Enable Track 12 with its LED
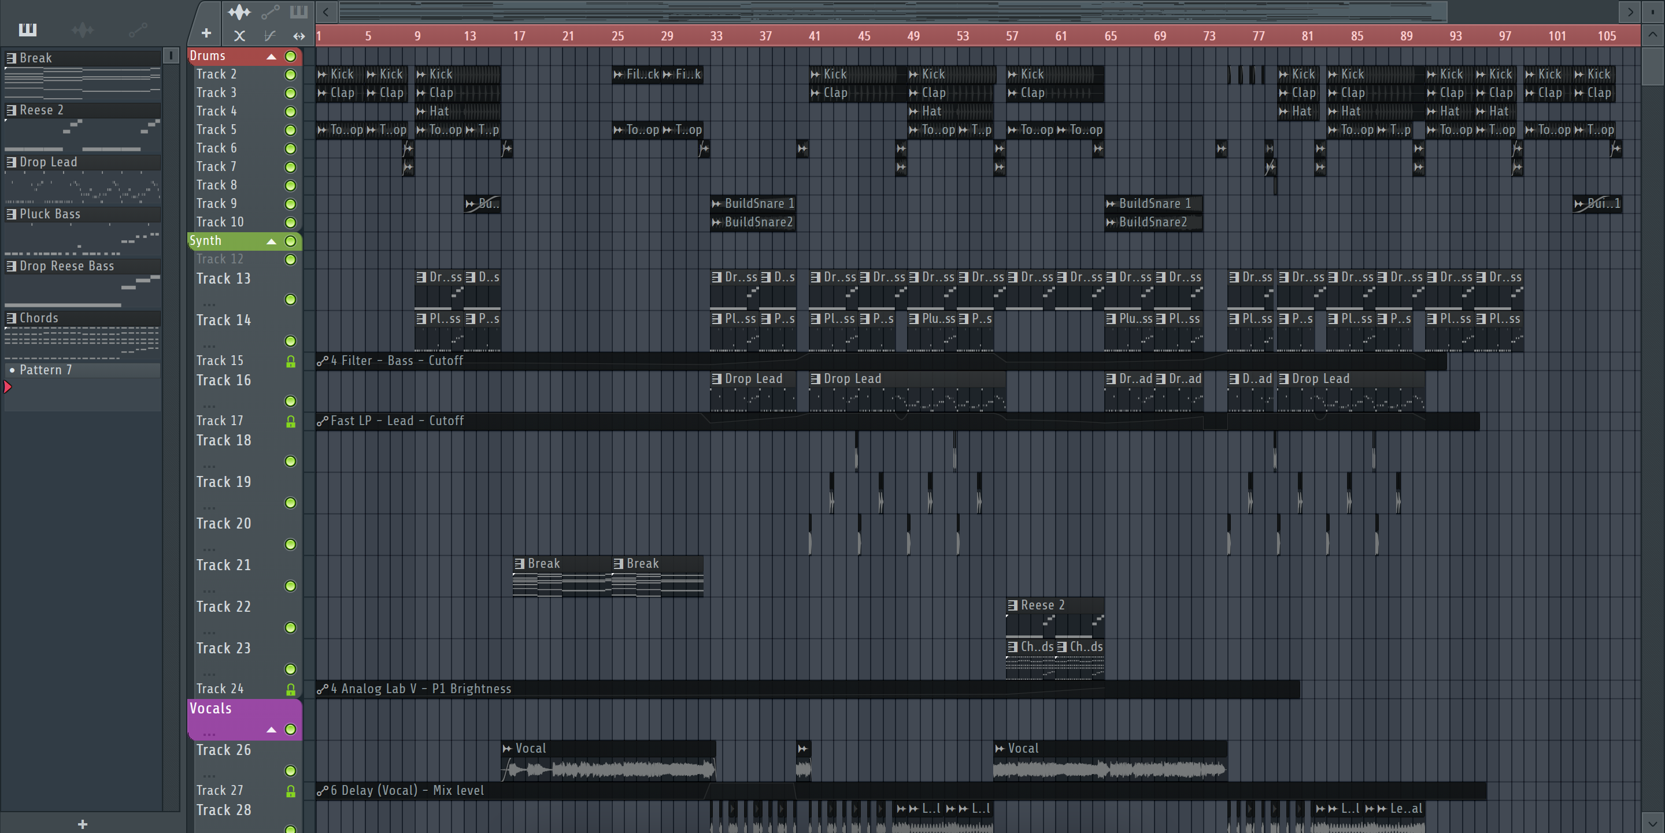This screenshot has height=833, width=1665. 291,259
